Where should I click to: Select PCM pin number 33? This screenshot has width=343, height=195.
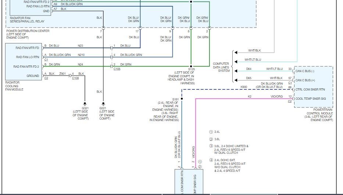coord(290,69)
